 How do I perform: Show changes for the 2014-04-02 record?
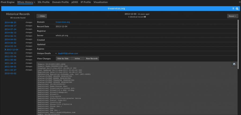[29, 43]
